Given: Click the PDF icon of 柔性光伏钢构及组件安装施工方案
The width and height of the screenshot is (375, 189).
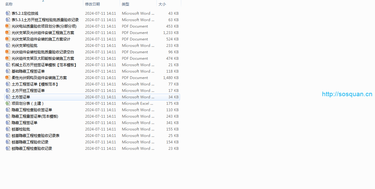Looking at the screenshot, I should 8,78.
